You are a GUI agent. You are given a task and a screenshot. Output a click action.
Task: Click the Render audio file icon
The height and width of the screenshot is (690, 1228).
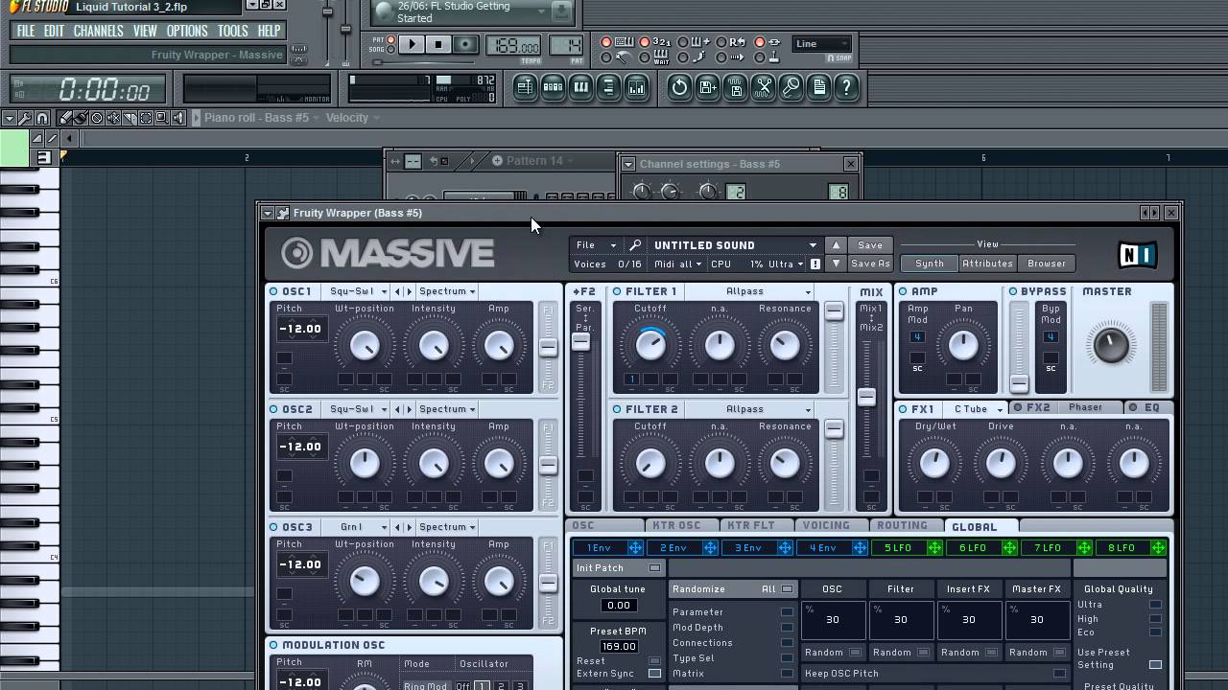pyautogui.click(x=735, y=88)
